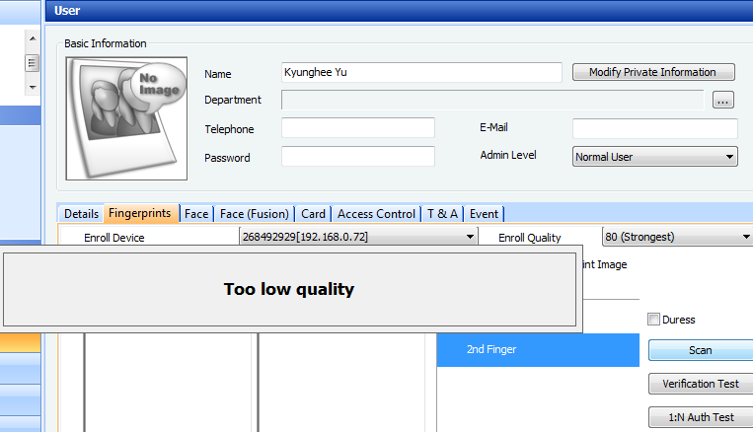
Task: Click the Verification Test button
Action: point(701,384)
